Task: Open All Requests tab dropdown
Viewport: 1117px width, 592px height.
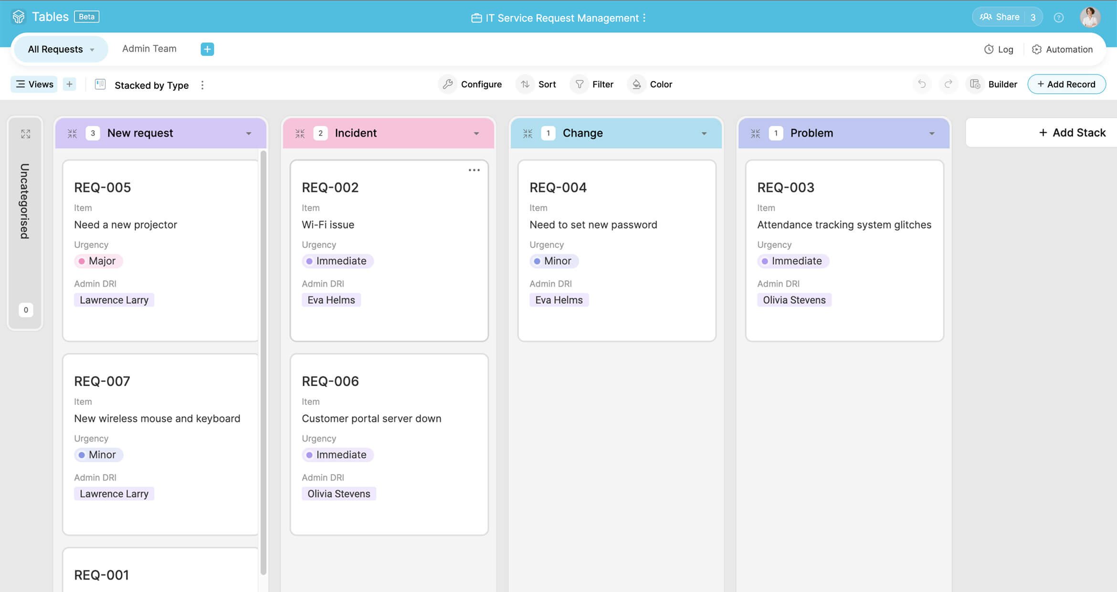Action: tap(92, 50)
